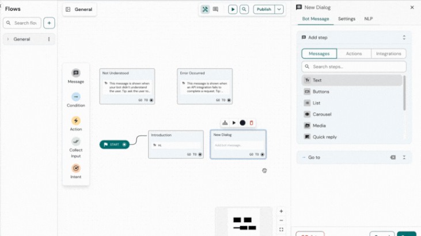Switch to the NLP tab
Screen dimensions: 421x236
point(368,19)
